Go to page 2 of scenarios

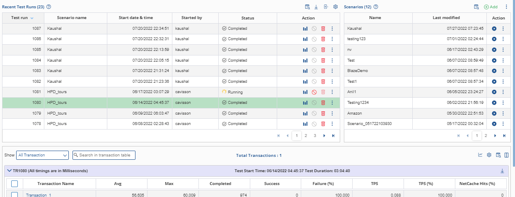[486, 135]
